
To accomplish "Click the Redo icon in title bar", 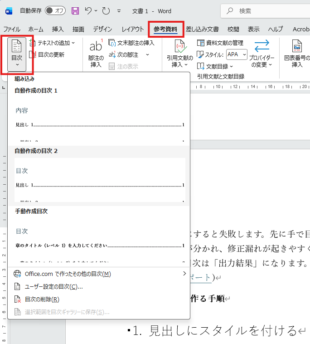I will pos(106,10).
